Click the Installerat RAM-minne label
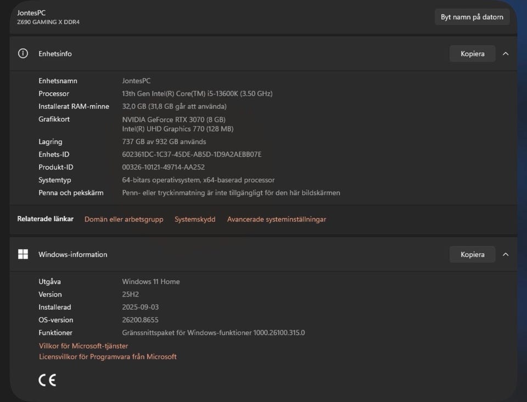Viewport: 527px width, 402px height. click(x=74, y=106)
